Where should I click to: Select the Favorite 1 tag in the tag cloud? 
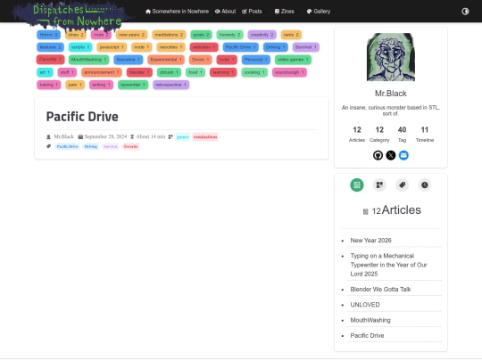point(50,60)
